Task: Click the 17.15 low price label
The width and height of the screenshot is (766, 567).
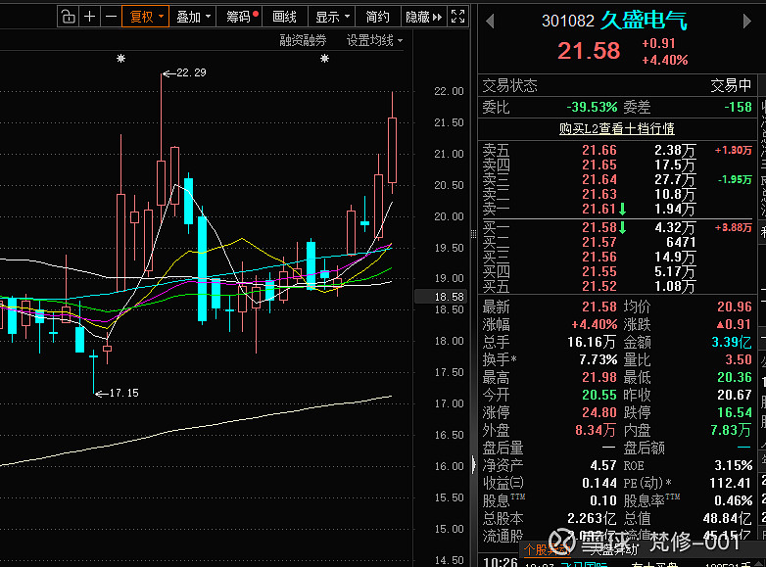Action: 123,393
